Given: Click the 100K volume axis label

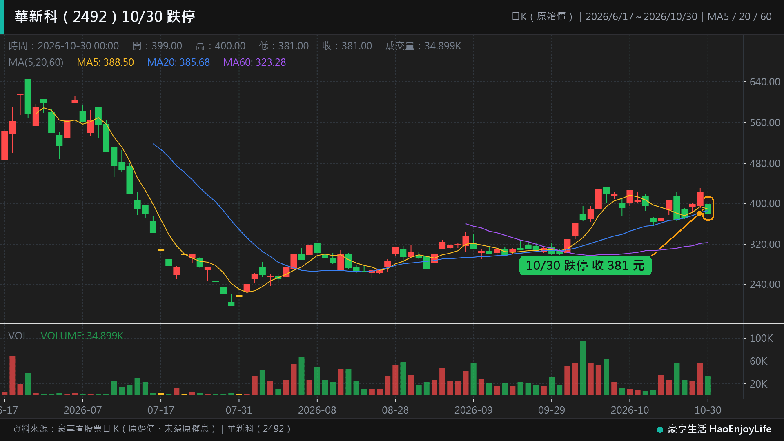Looking at the screenshot, I should (761, 338).
